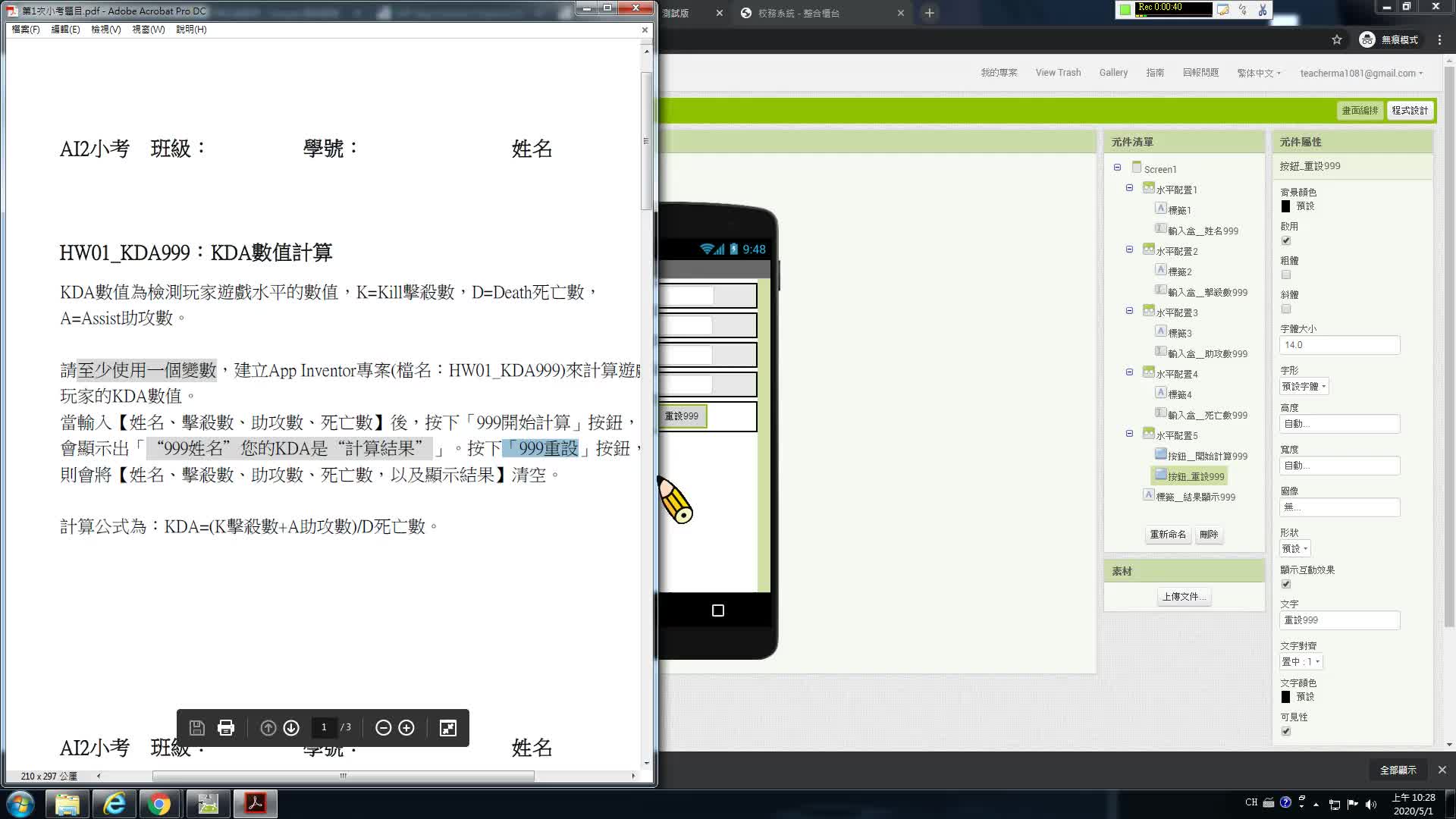Screen dimensions: 1456x819
Task: Open the 文字對齊 text alignment dropdown
Action: pos(1301,662)
